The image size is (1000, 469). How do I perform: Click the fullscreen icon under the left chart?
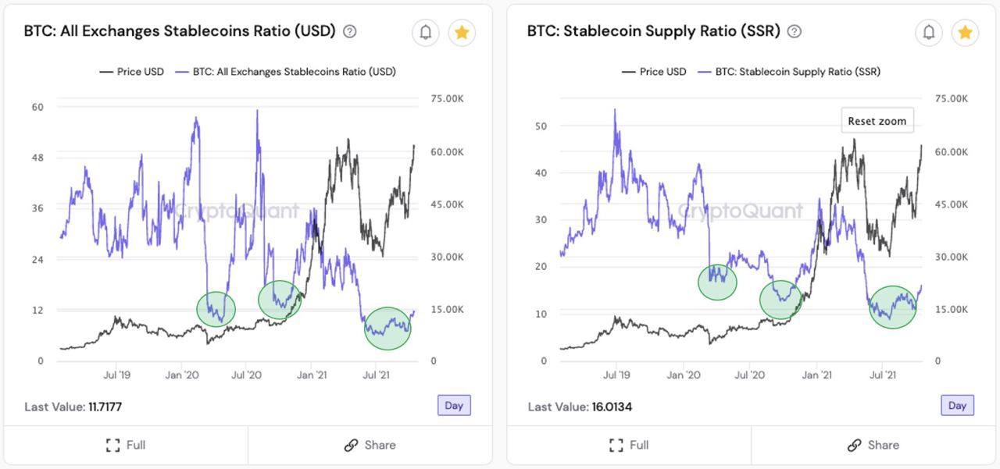[112, 446]
